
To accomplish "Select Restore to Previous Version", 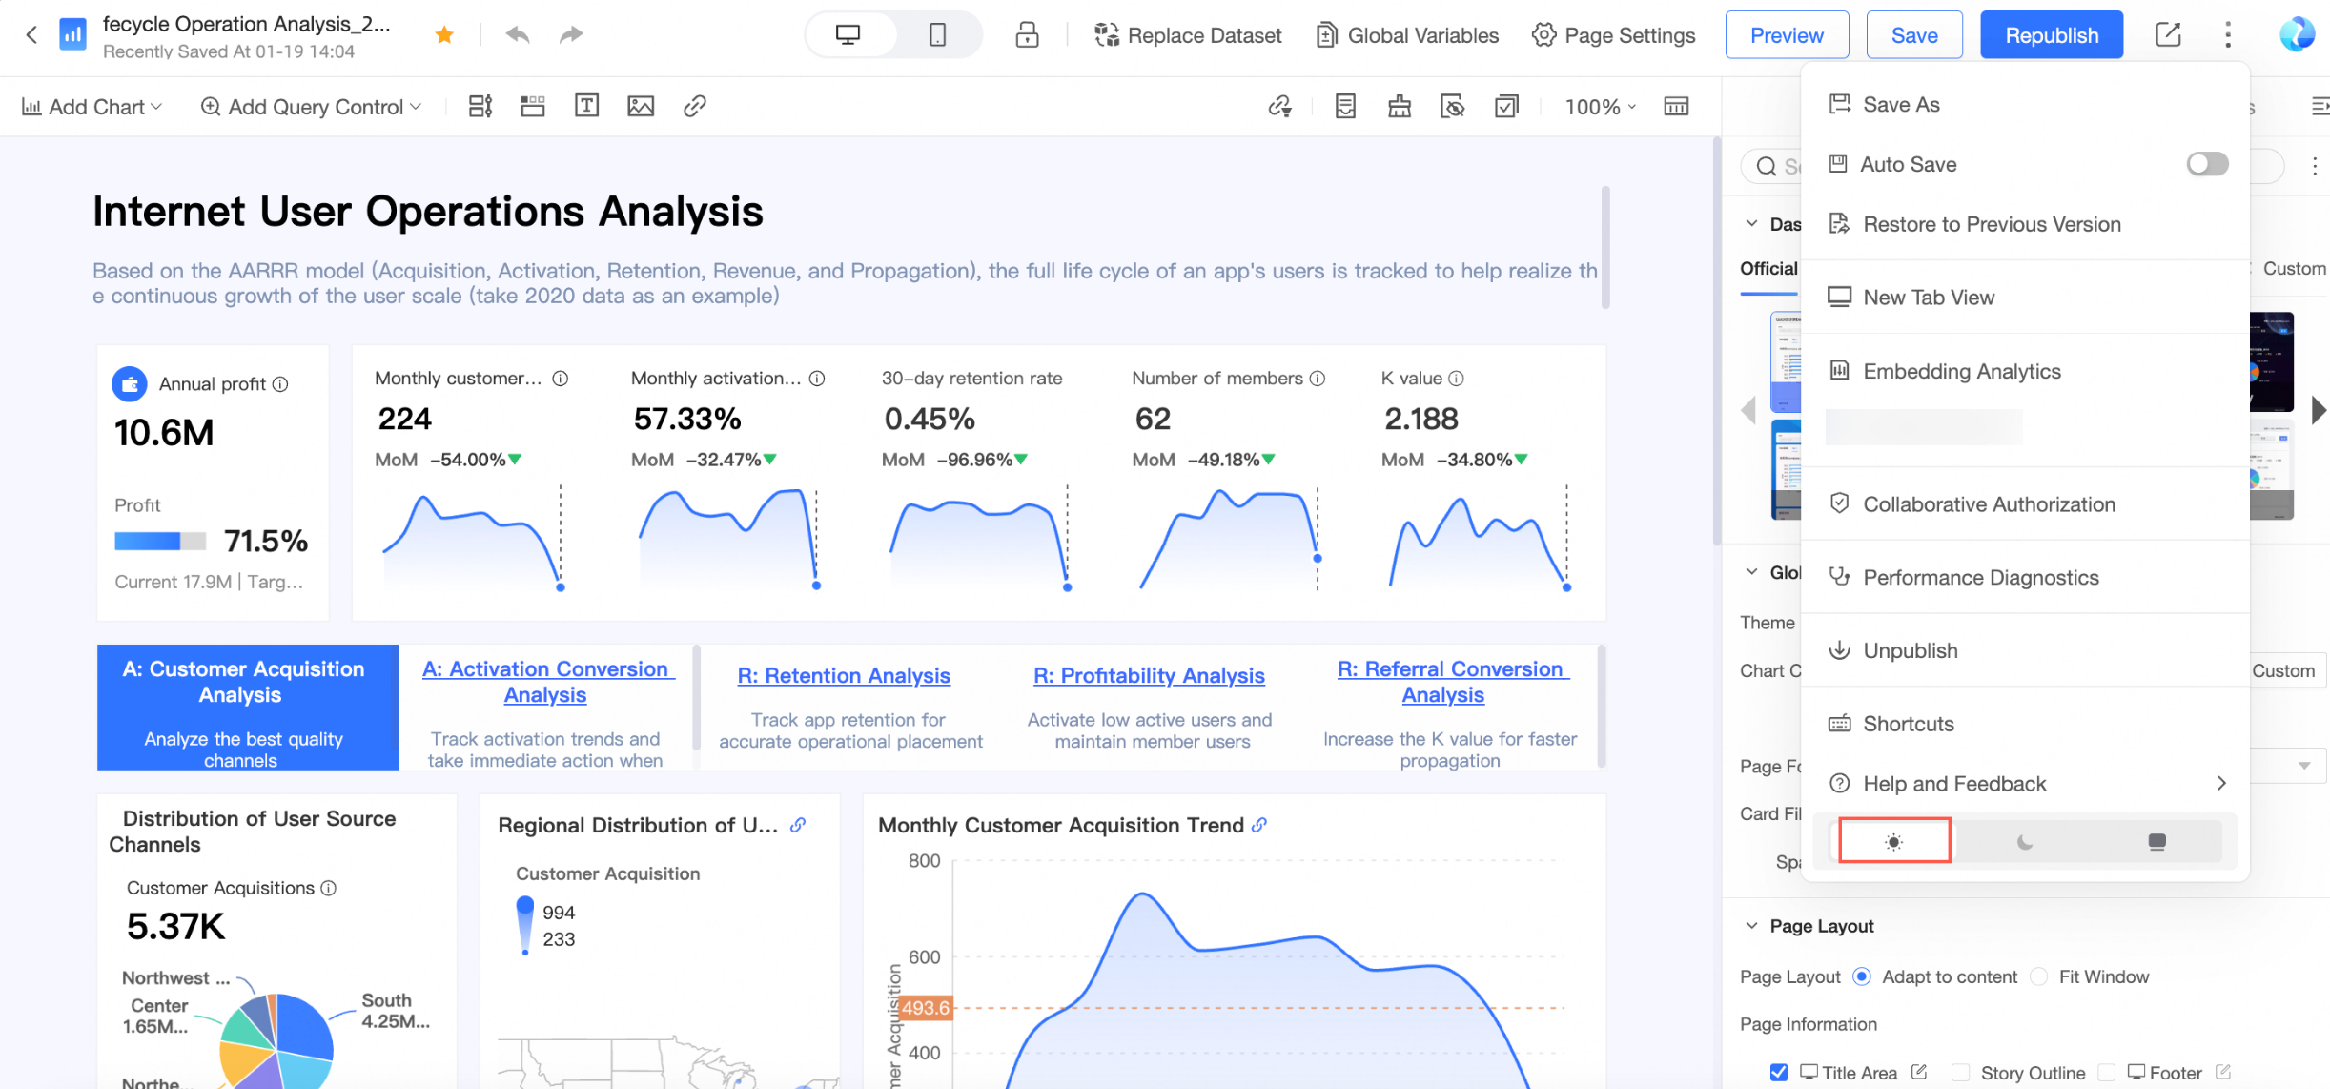I will point(2025,224).
